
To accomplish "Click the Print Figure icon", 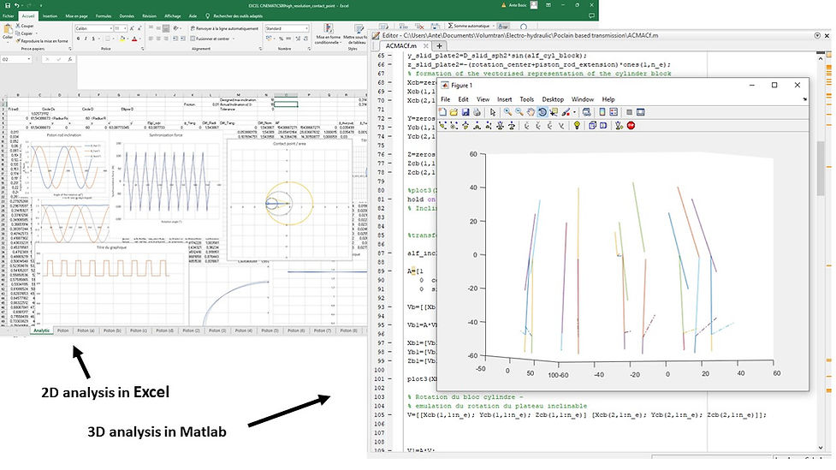I will 478,112.
